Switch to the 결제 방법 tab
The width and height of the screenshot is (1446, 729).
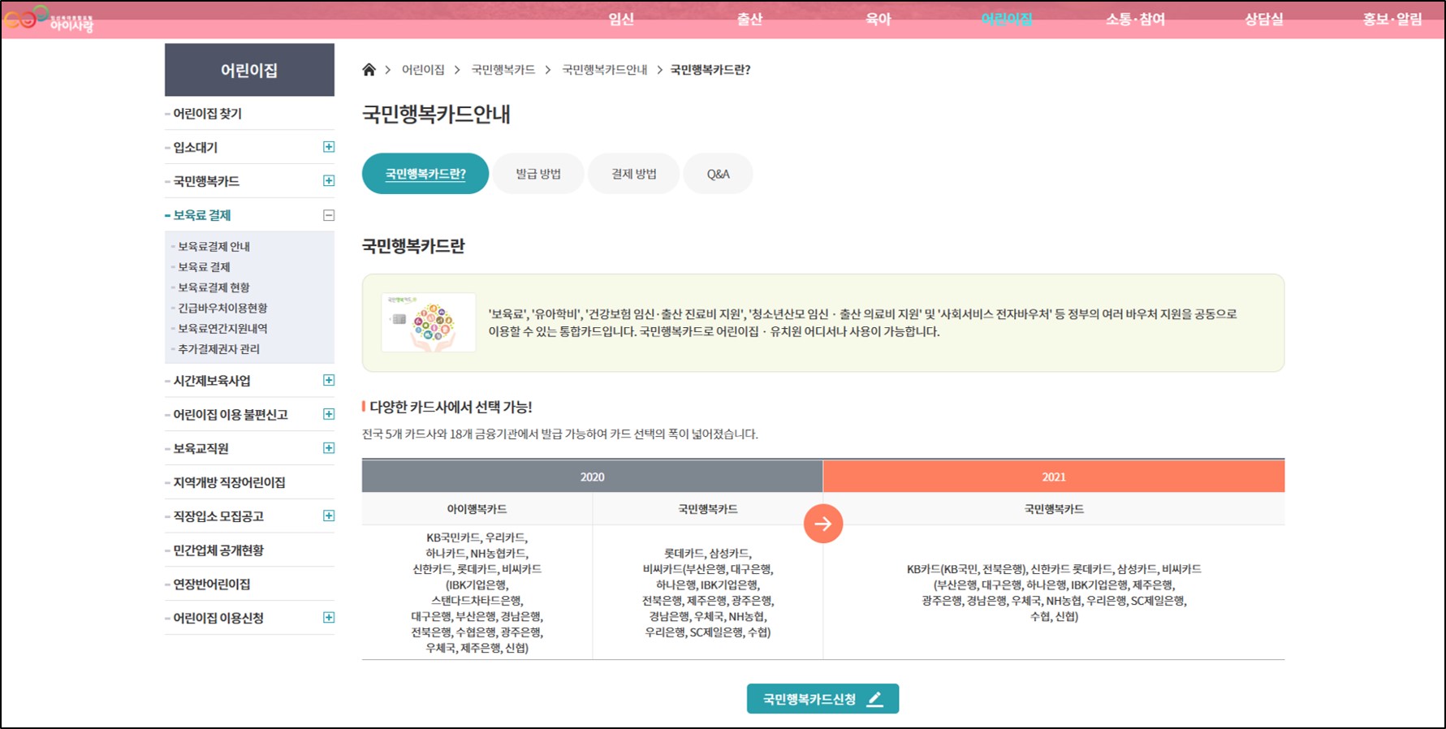click(x=634, y=174)
